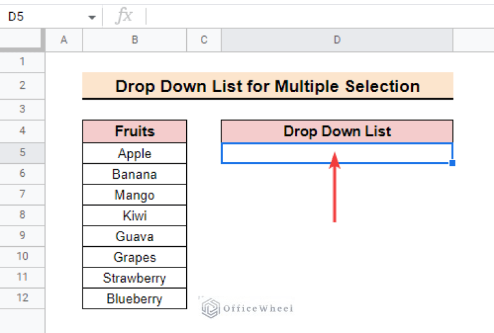494x333 pixels.
Task: Click the Strawberry cell
Action: [135, 278]
